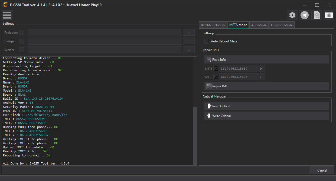
Task: Click the EMUI ID value ALPS-MP-V0.MSSI1
Action: pyautogui.click(x=37, y=111)
